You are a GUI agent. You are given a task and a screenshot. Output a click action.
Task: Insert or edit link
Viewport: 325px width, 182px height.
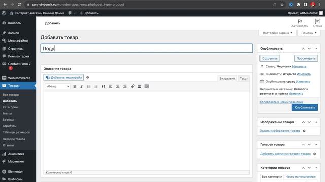coord(132,86)
